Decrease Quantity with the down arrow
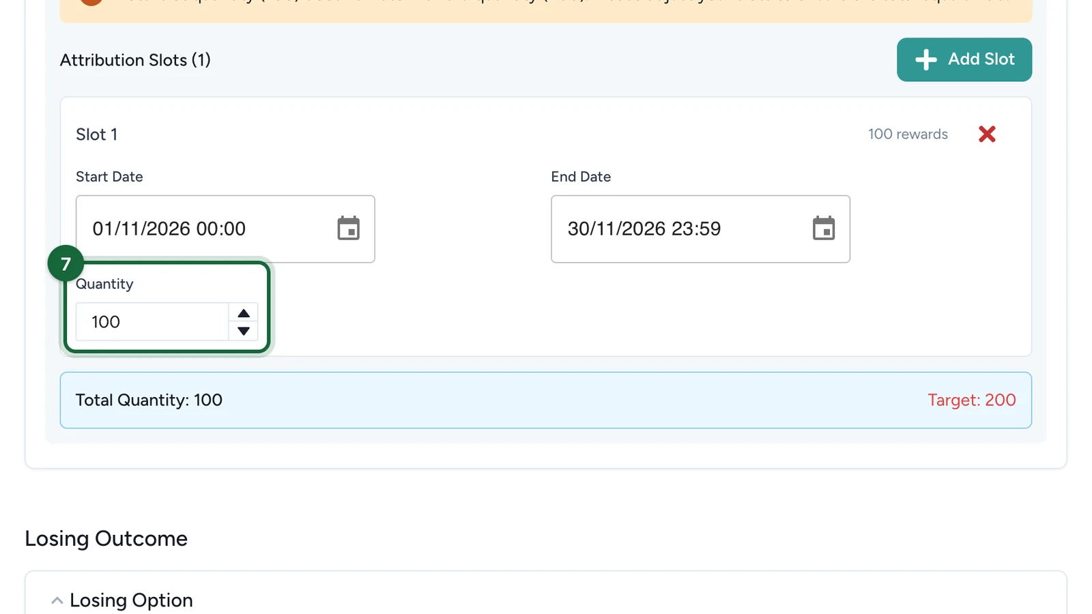 pos(244,331)
